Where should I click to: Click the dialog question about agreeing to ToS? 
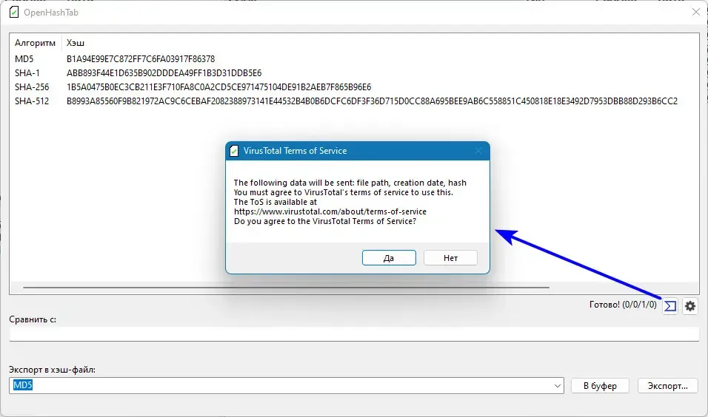click(325, 221)
